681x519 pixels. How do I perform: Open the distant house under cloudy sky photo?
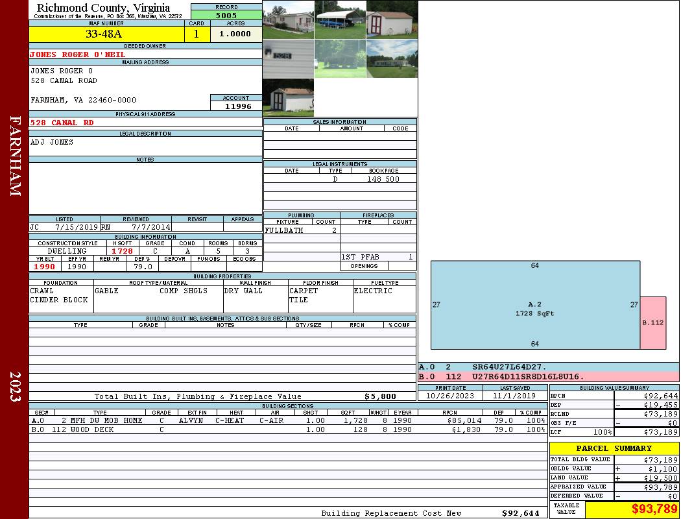[x=392, y=58]
